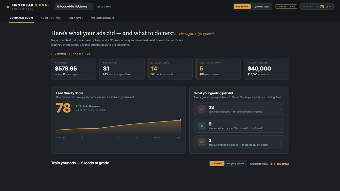
Task: Click the green arrow by 17 pts
Action: (76, 106)
